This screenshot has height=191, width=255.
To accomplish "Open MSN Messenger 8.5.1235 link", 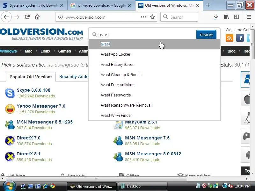I will click(45, 122).
